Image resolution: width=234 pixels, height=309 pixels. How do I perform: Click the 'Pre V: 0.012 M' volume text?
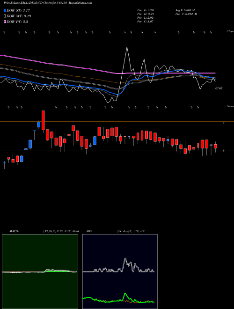[186, 14]
